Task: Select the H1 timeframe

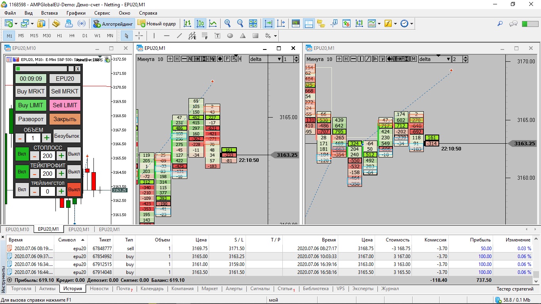Action: pyautogui.click(x=59, y=36)
